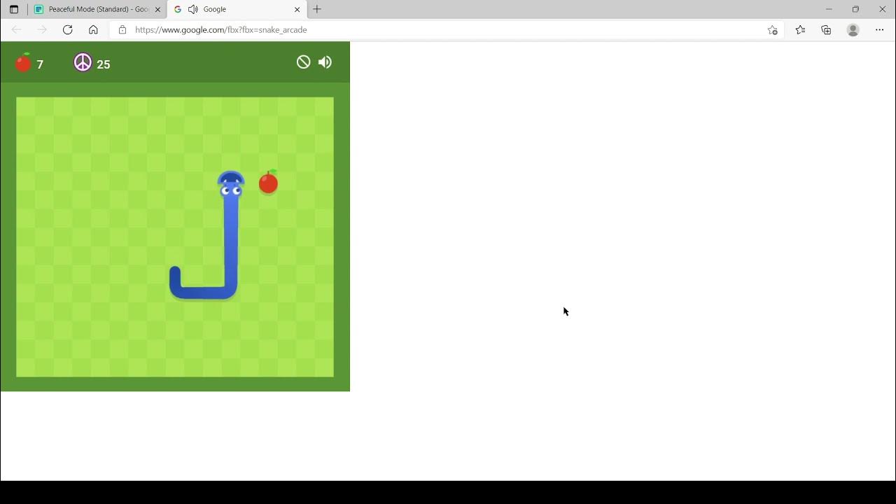Click the peace score number 25
The width and height of the screenshot is (896, 504).
tap(104, 64)
